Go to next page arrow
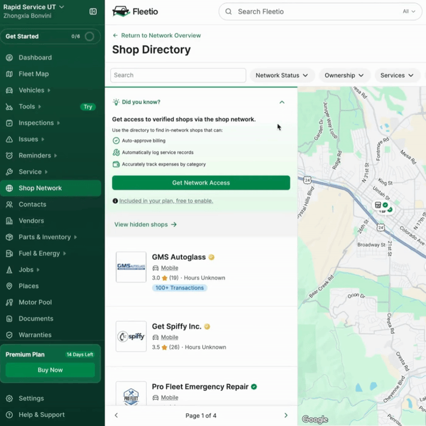This screenshot has width=426, height=426. tap(286, 415)
